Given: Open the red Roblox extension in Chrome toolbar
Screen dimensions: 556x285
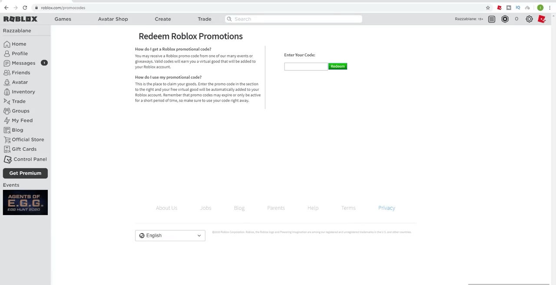Looking at the screenshot, I should tap(500, 7).
